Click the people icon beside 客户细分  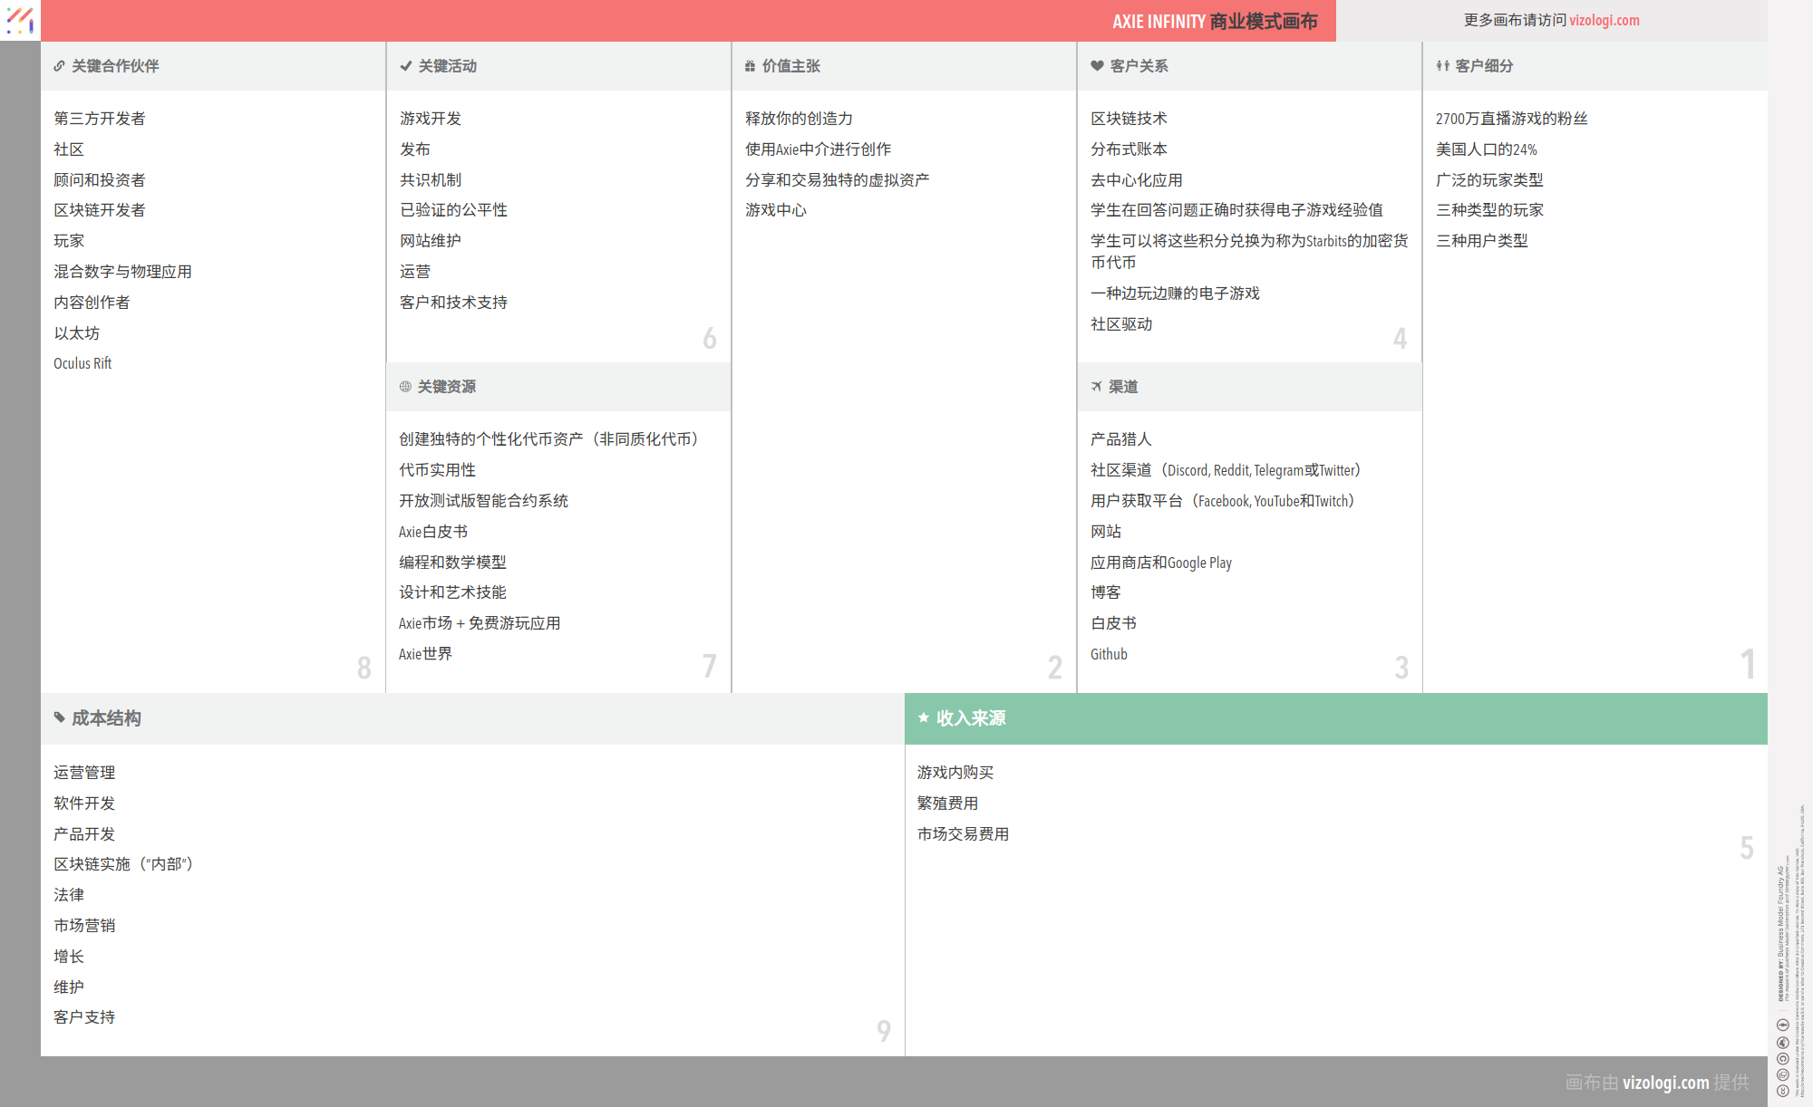tap(1441, 65)
